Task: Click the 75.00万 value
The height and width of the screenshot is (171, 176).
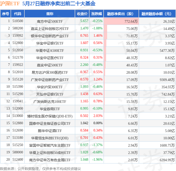Action: (x=132, y=29)
